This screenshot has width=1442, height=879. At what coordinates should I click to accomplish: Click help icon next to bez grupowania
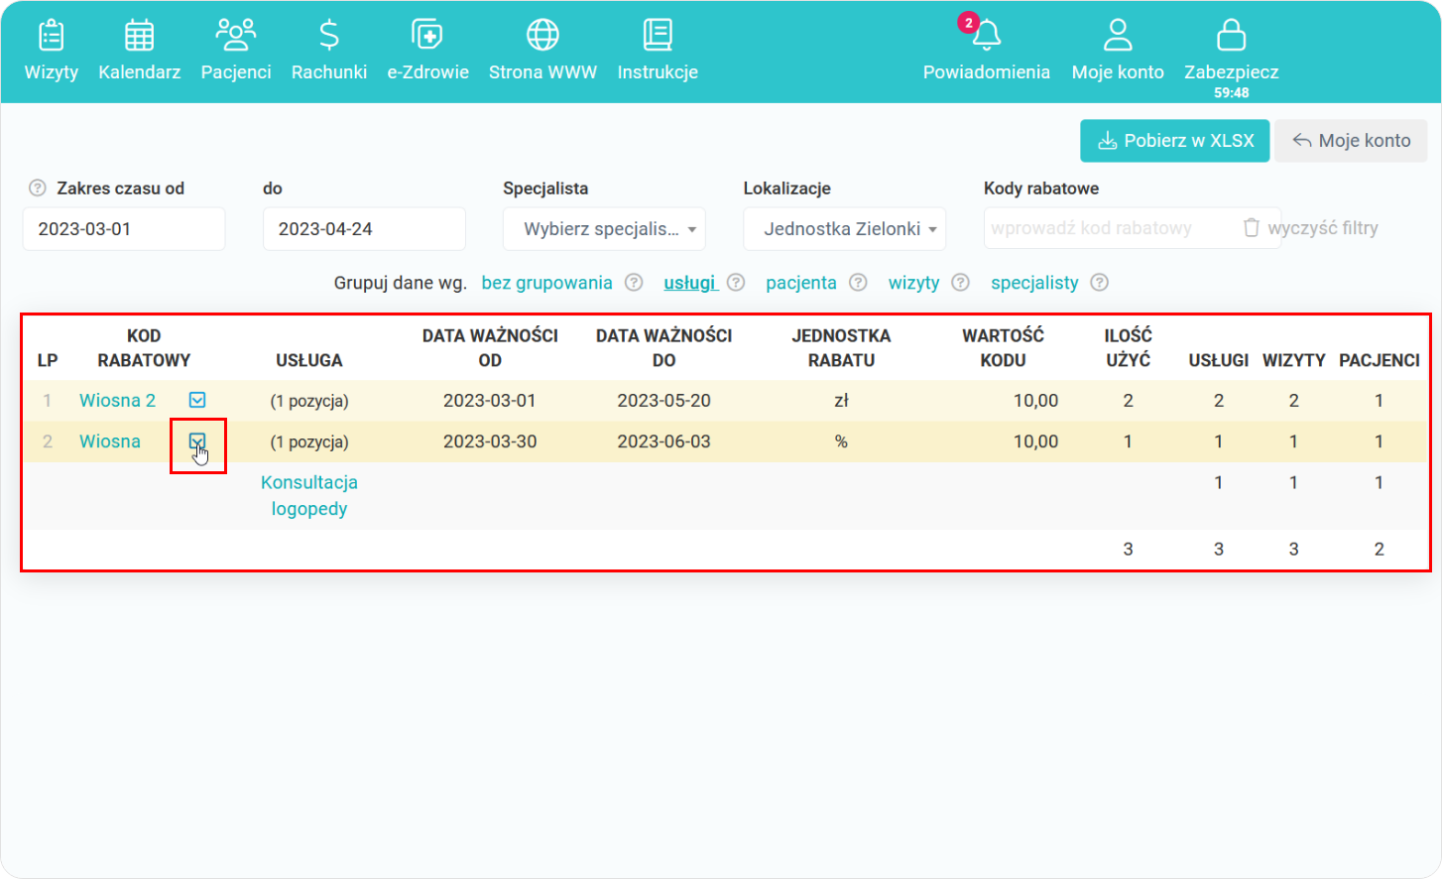pos(634,282)
